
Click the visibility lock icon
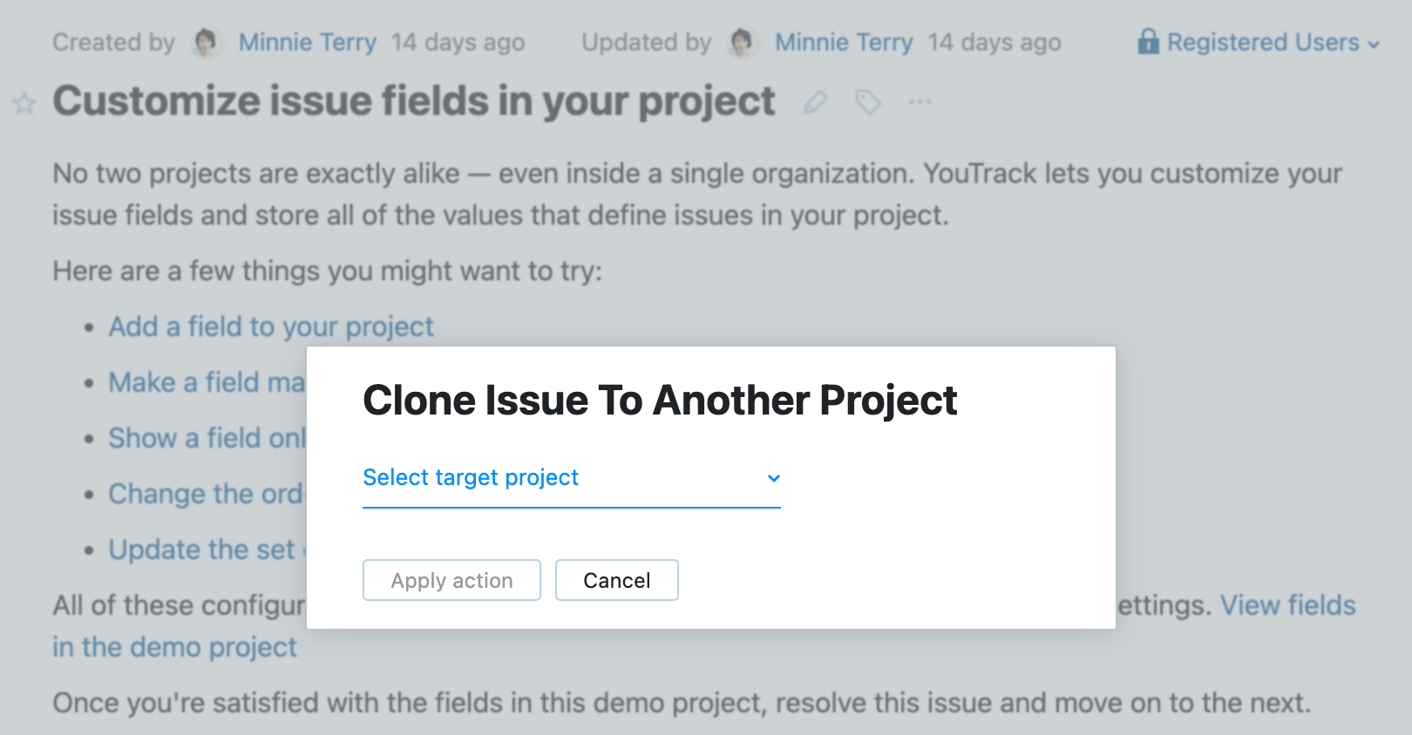(1151, 42)
